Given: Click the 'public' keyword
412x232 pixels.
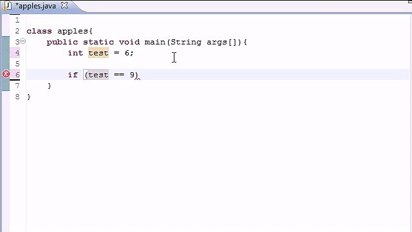Looking at the screenshot, I should [62, 42].
